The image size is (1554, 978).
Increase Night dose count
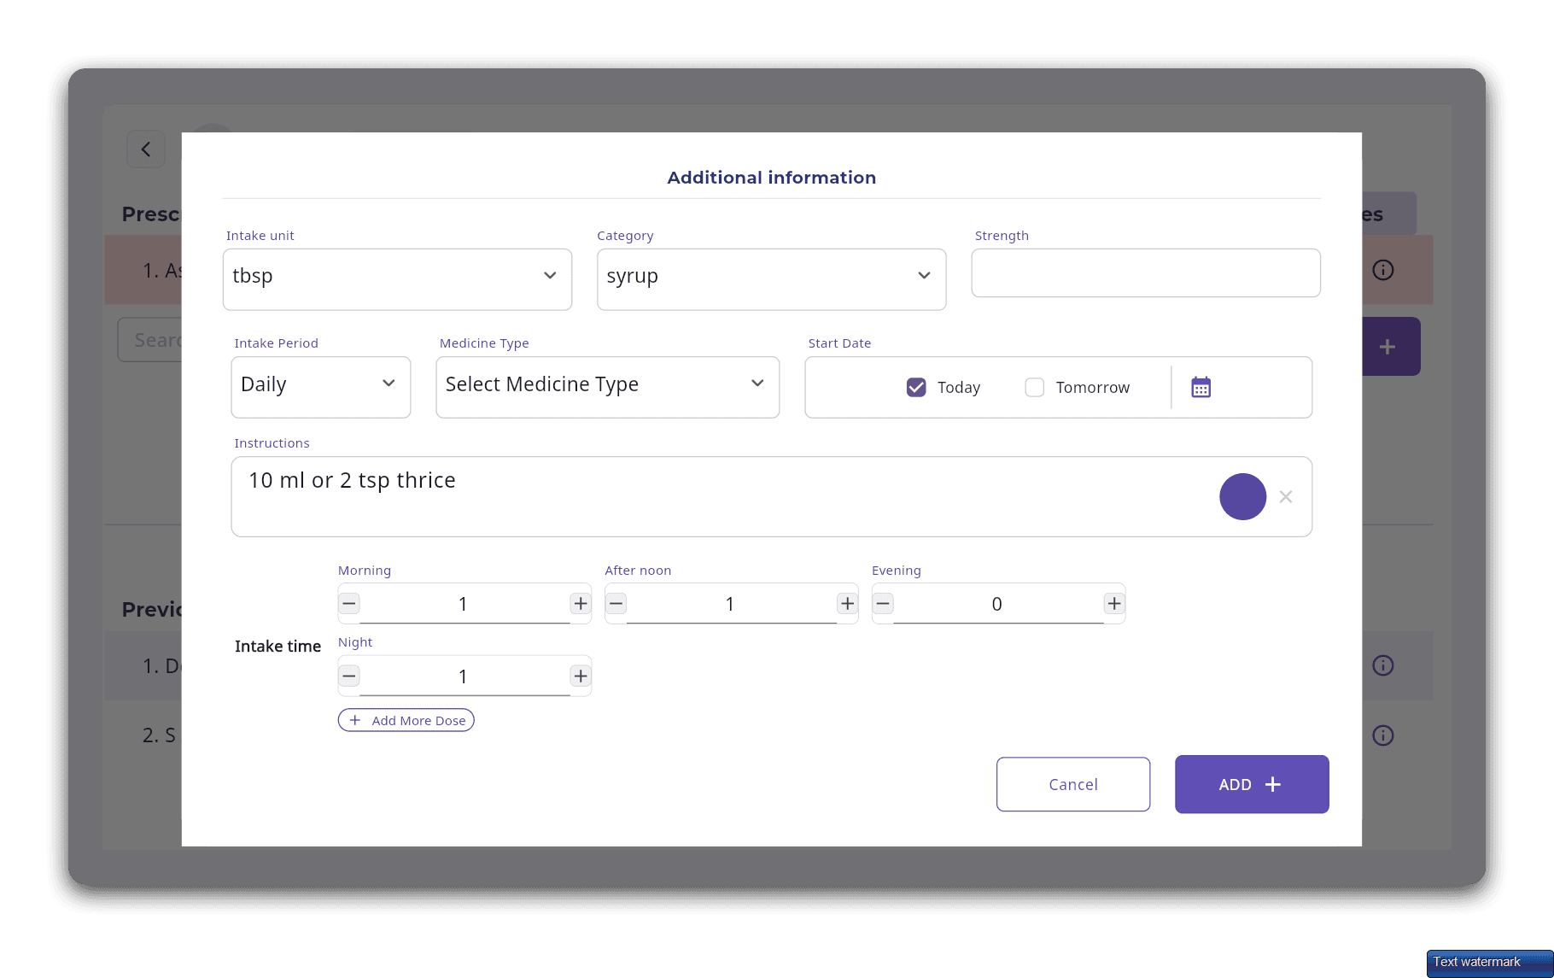(x=581, y=676)
